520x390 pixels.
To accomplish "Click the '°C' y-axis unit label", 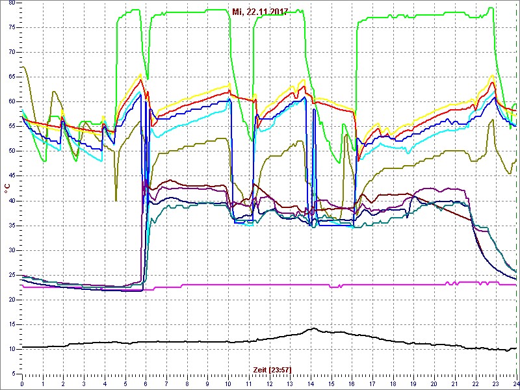I will 7,188.
